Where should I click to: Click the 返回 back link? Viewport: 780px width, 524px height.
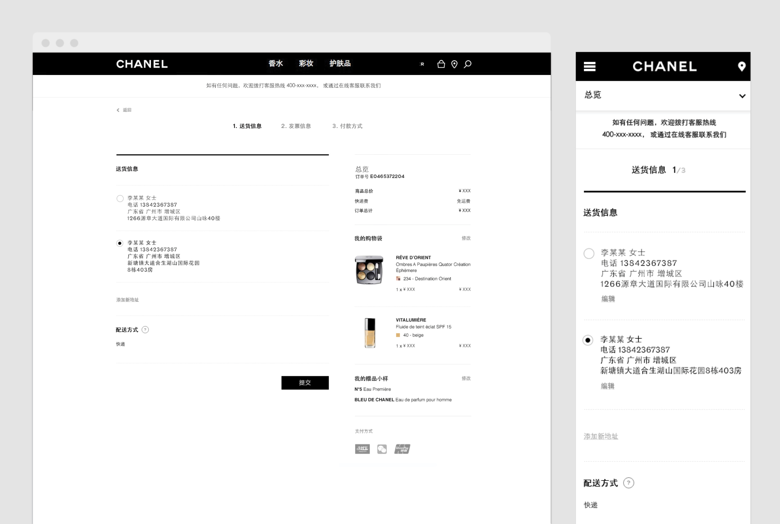point(124,110)
